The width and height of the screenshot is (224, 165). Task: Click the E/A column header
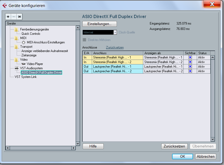tap(87, 53)
